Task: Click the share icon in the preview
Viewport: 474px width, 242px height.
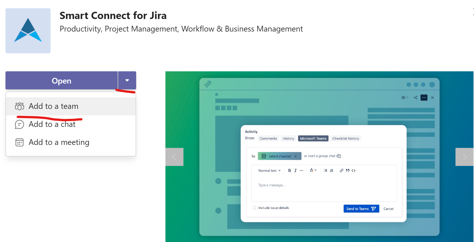Action: tap(415, 98)
